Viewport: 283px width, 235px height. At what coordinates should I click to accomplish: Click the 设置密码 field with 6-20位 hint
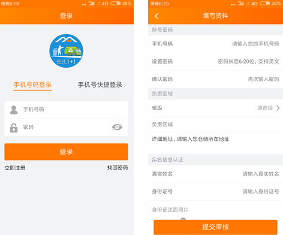pyautogui.click(x=215, y=62)
